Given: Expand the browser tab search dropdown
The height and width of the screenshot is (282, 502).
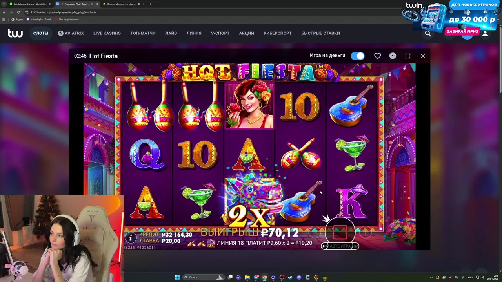Looking at the screenshot, I should (x=4, y=4).
